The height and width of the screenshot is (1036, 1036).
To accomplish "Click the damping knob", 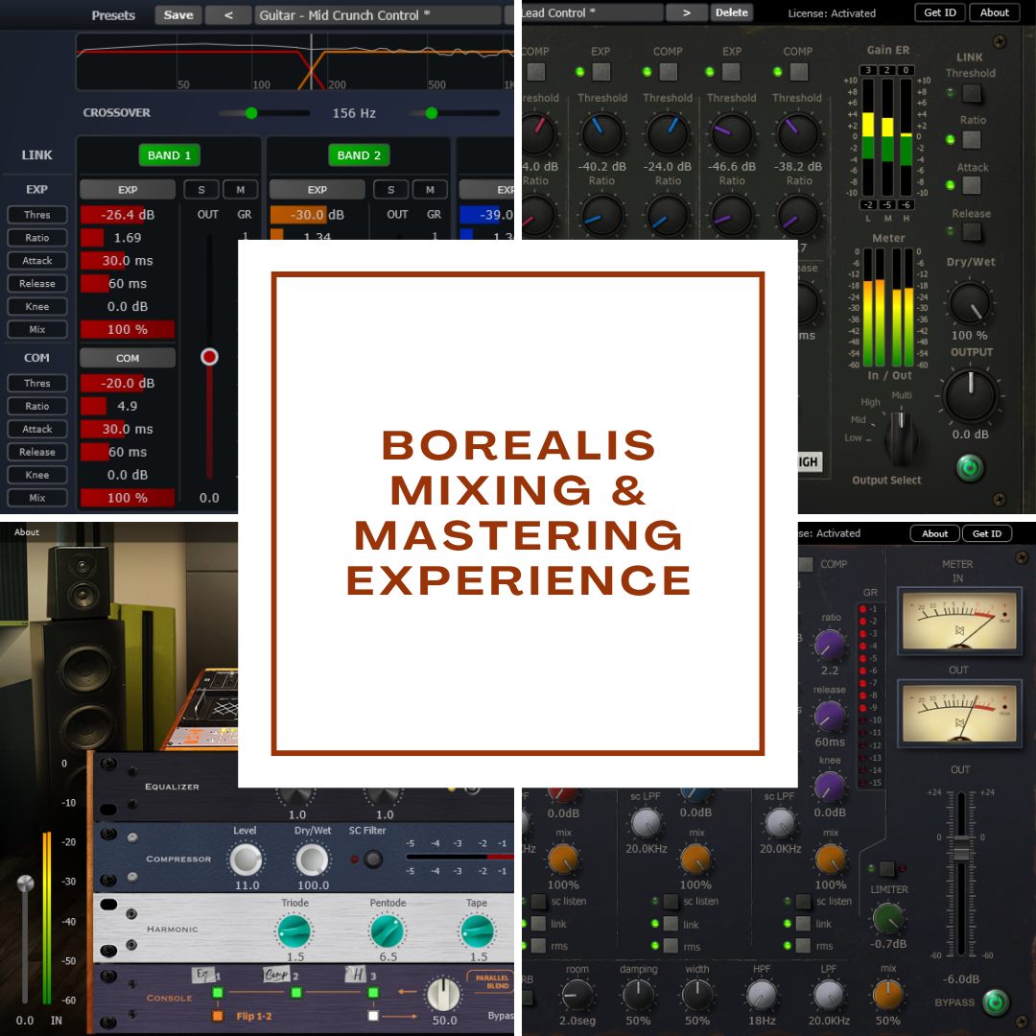I will pos(638,995).
